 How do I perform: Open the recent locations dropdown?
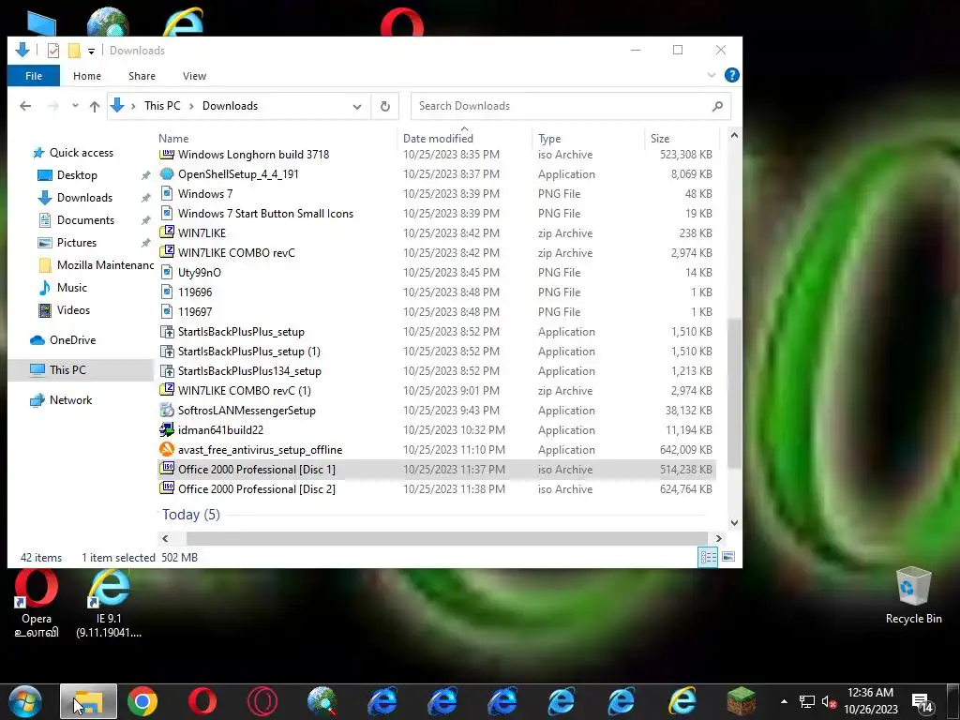(75, 106)
